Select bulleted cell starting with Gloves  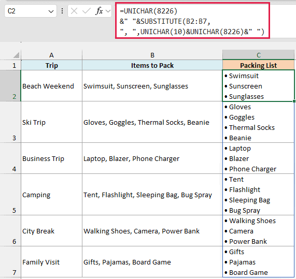(x=258, y=122)
